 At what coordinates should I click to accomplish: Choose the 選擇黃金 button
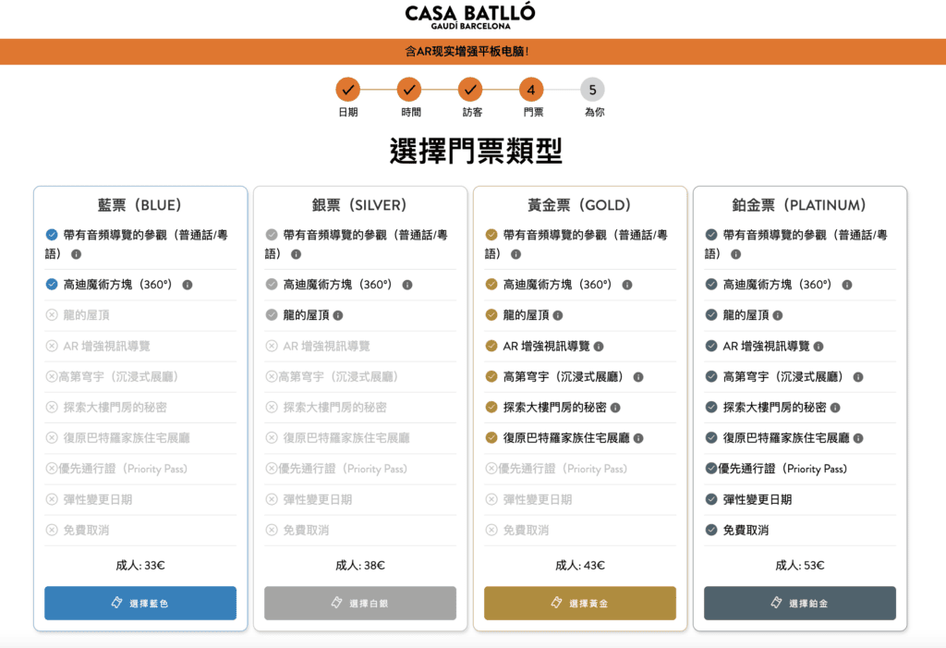point(580,603)
